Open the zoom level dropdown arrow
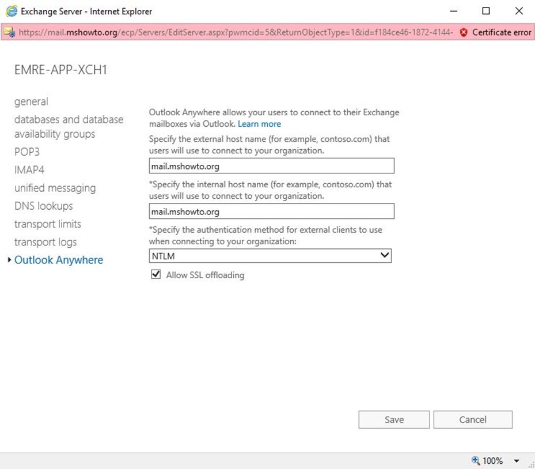535x469 pixels. pos(517,461)
